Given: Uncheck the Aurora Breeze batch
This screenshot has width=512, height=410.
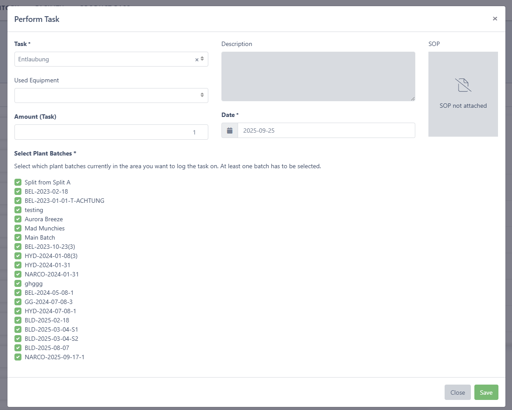Looking at the screenshot, I should [x=18, y=219].
